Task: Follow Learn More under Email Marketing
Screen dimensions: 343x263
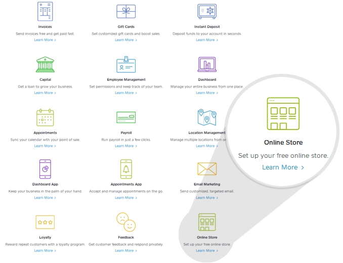Action: [x=207, y=198]
